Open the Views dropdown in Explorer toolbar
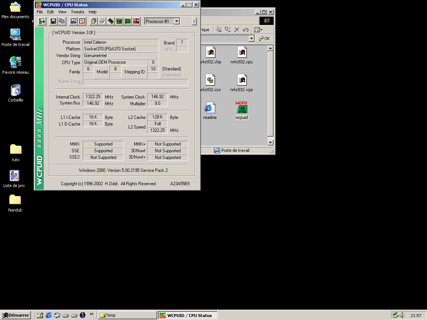Screen dimensions: 427x320 258,30
